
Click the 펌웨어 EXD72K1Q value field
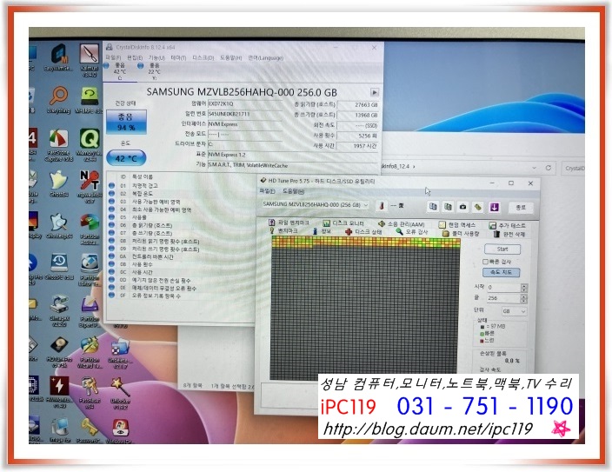pyautogui.click(x=245, y=103)
